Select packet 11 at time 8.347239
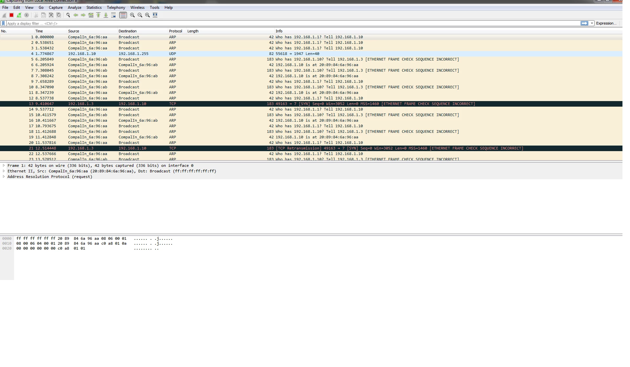630x367 pixels. (311, 93)
